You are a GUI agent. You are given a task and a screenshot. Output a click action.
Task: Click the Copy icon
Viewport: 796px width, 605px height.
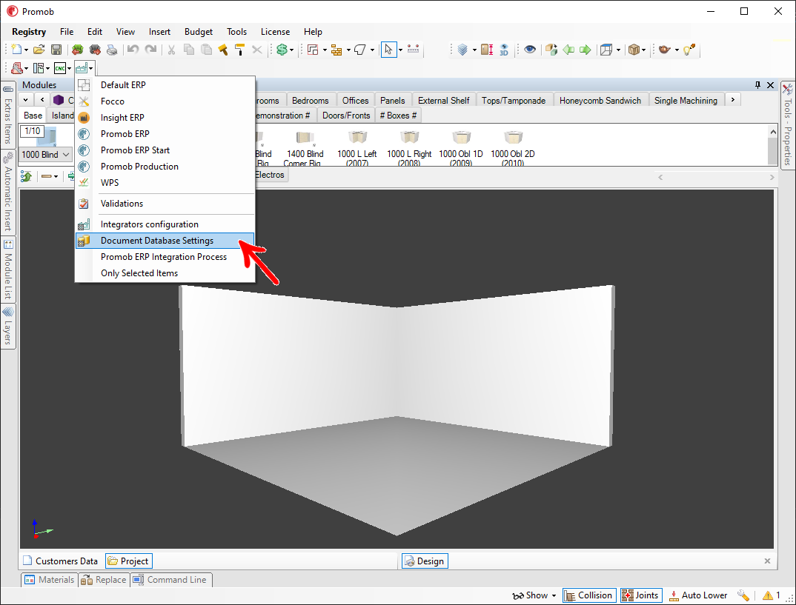[x=189, y=49]
